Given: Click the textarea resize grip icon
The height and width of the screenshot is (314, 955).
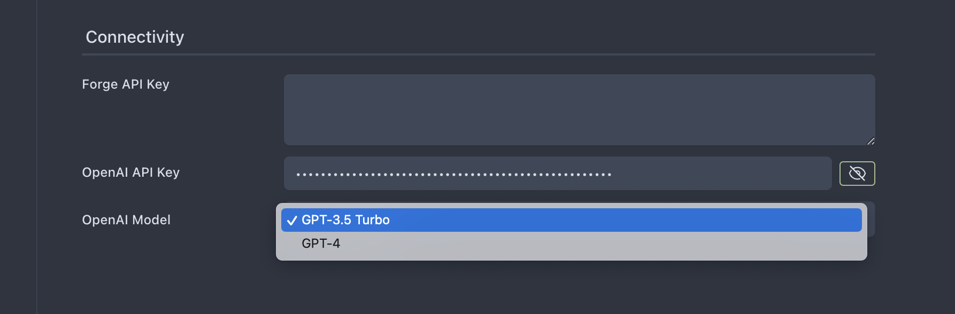Looking at the screenshot, I should [871, 141].
